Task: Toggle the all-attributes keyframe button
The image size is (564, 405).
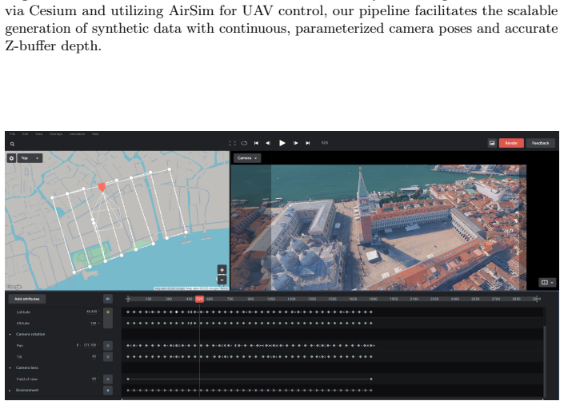Action: point(108,299)
